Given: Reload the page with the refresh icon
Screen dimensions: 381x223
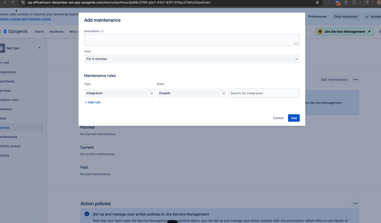Looking at the screenshot, I should pyautogui.click(x=13, y=2).
